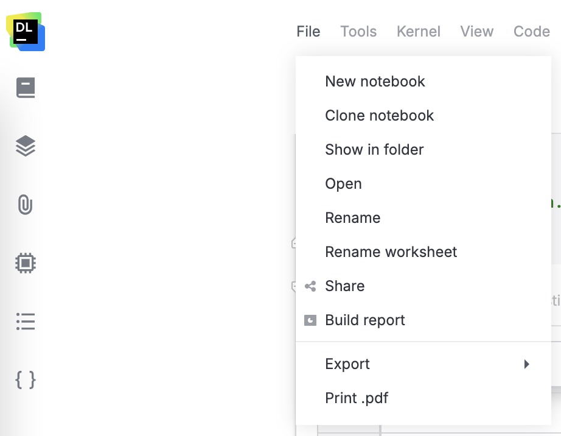Image resolution: width=561 pixels, height=436 pixels.
Task: Open the Kernel menu
Action: point(418,31)
